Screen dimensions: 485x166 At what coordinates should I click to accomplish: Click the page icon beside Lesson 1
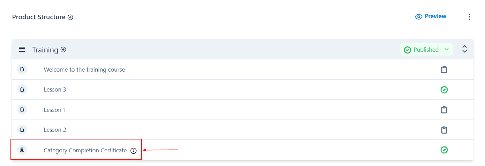(x=22, y=110)
